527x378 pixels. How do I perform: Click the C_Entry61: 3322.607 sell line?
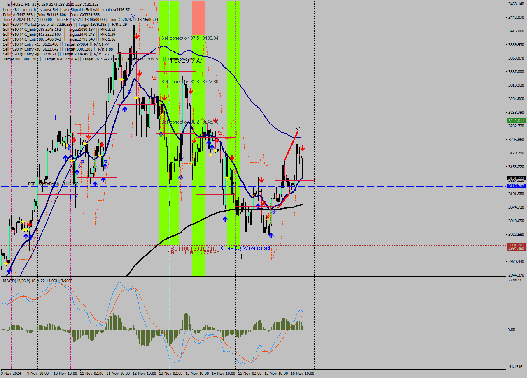click(58, 34)
